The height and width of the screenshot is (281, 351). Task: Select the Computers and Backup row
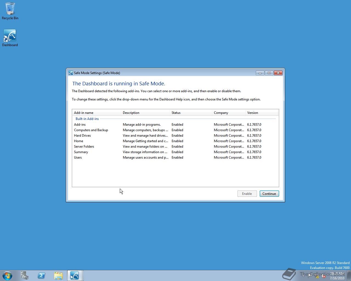pyautogui.click(x=175, y=130)
